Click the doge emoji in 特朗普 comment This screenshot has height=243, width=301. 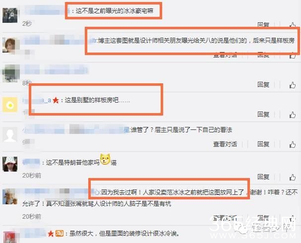coord(105,159)
